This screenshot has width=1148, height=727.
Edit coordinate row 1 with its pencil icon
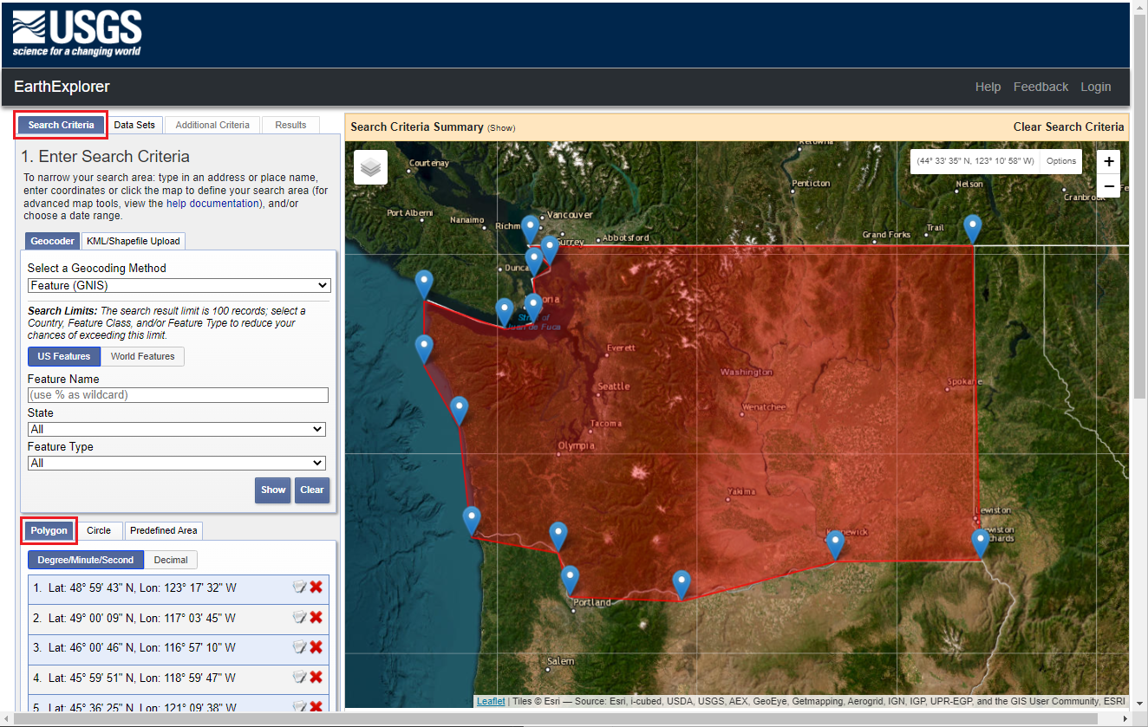[299, 587]
